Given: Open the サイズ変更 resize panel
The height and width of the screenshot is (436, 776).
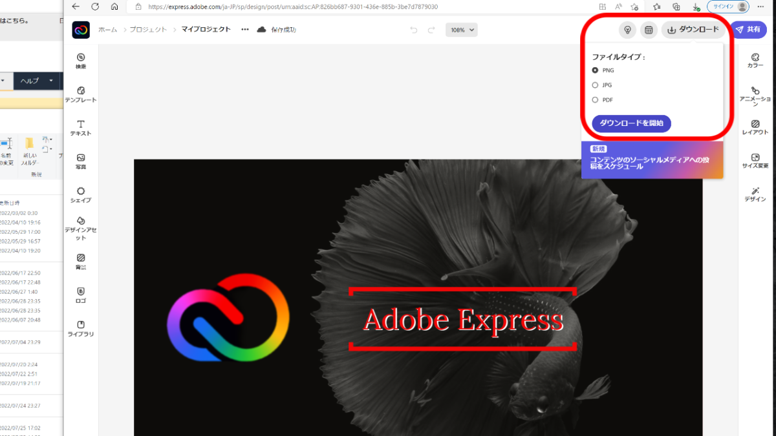Looking at the screenshot, I should (x=755, y=161).
